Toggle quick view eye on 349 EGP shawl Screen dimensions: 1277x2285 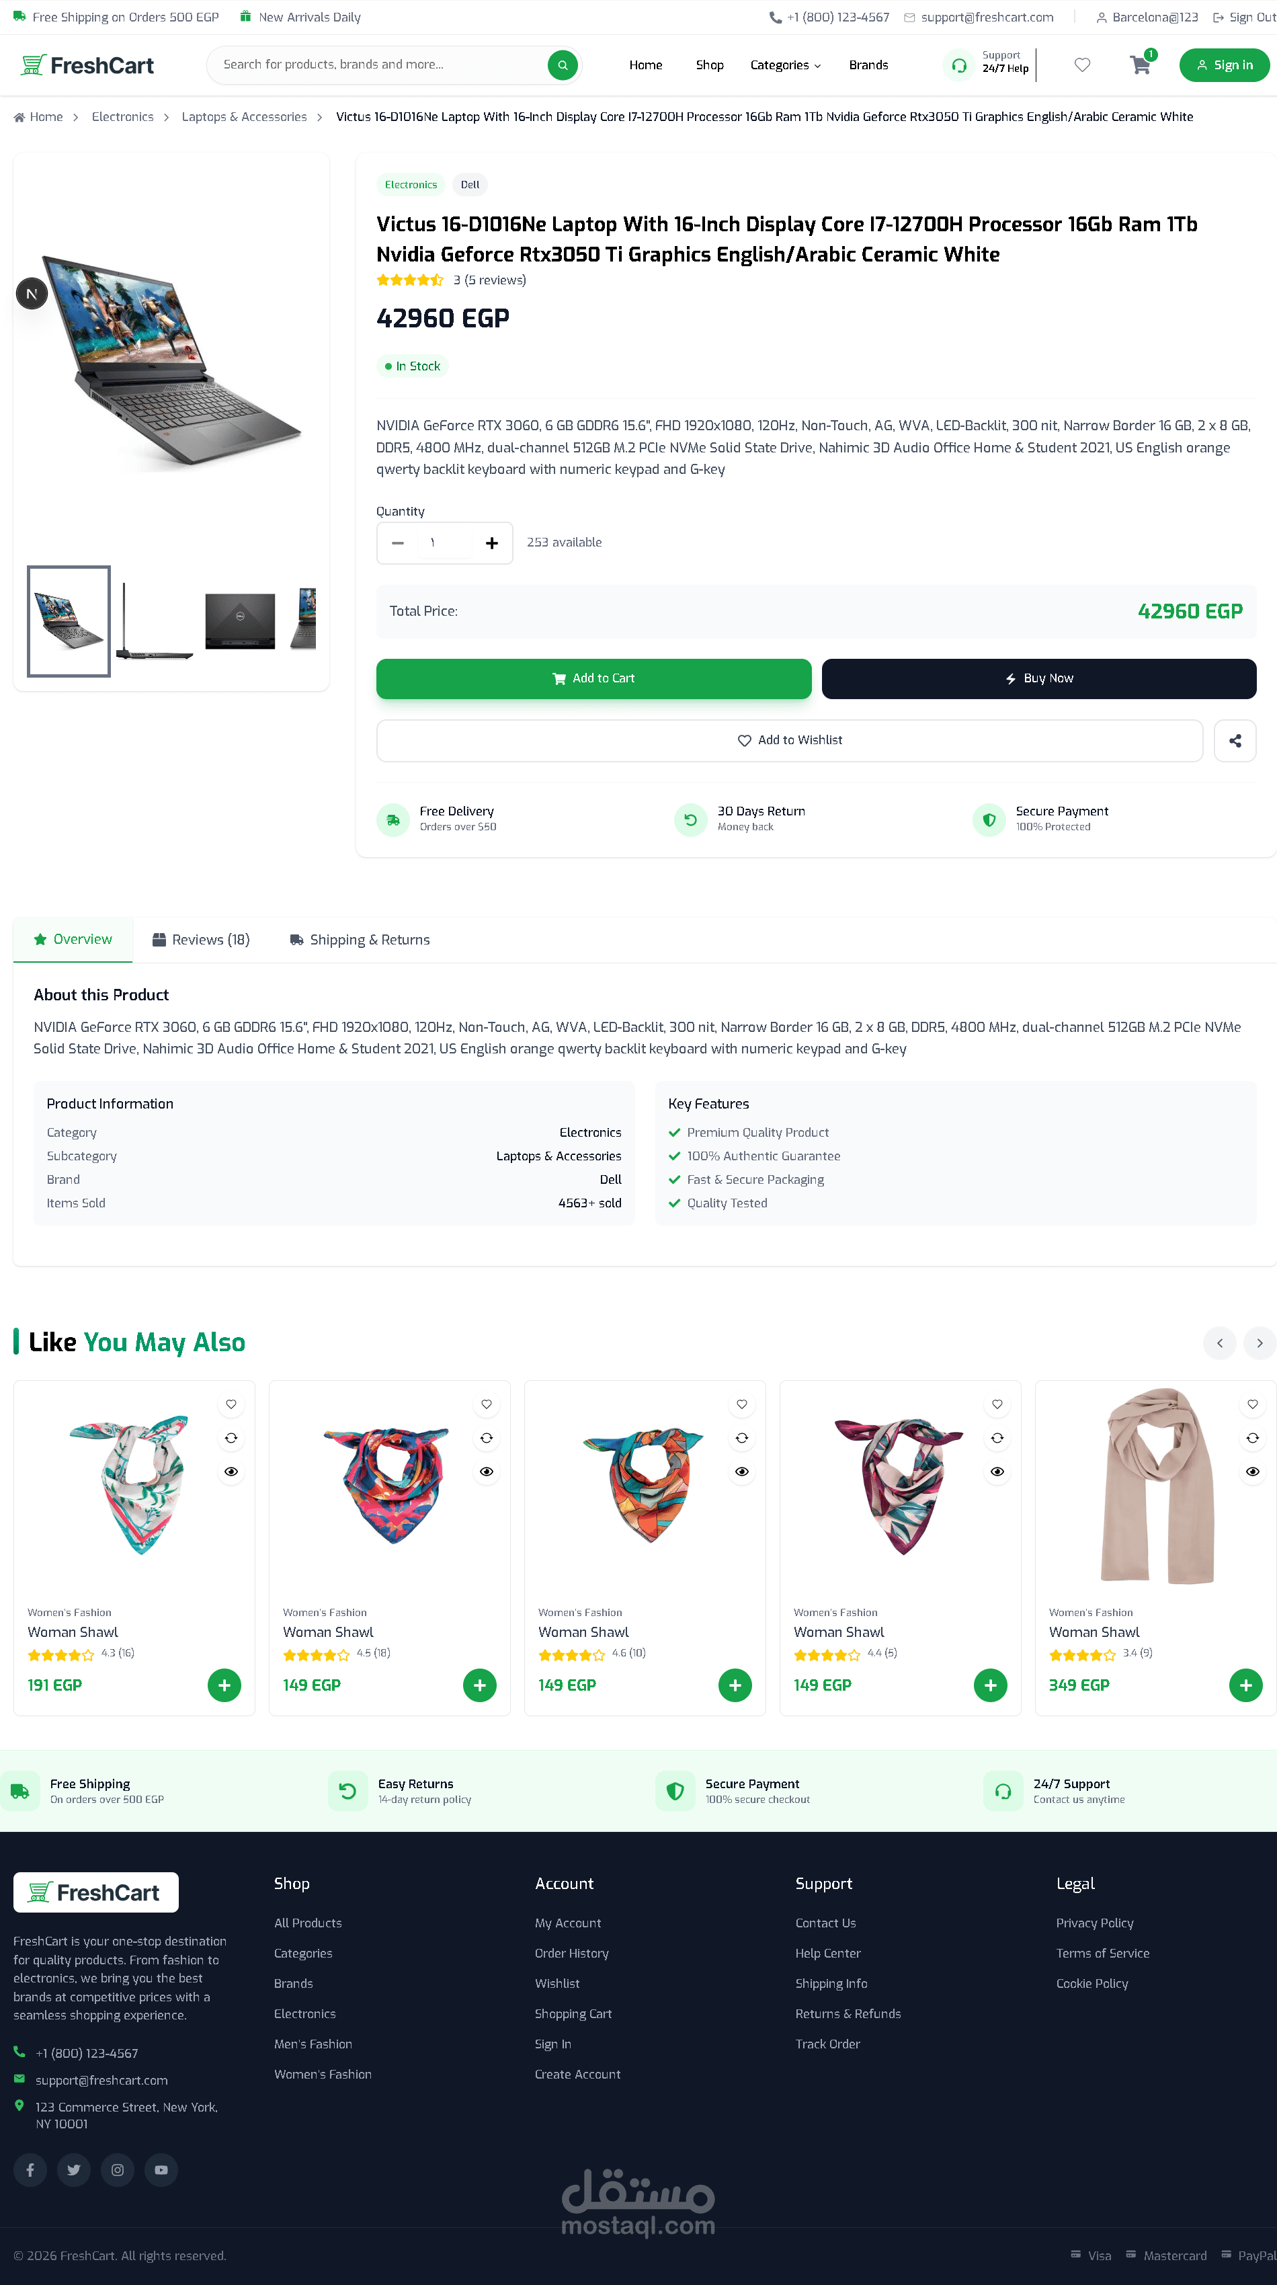coord(1252,1472)
